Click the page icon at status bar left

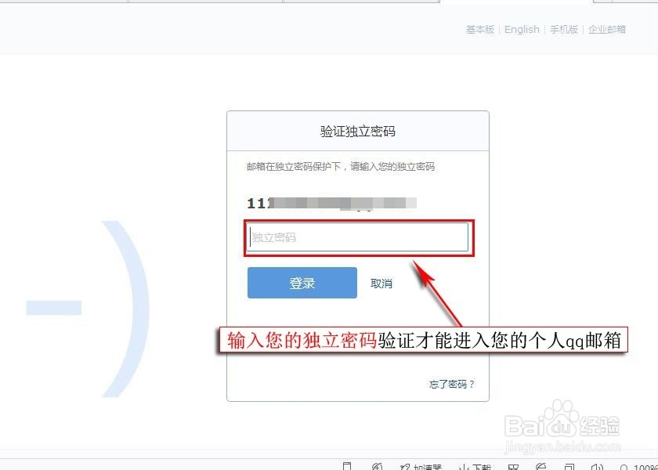pyautogui.click(x=347, y=466)
